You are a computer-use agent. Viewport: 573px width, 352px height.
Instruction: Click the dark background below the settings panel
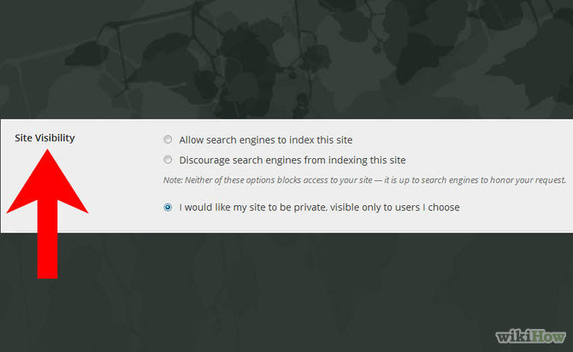[x=286, y=292]
